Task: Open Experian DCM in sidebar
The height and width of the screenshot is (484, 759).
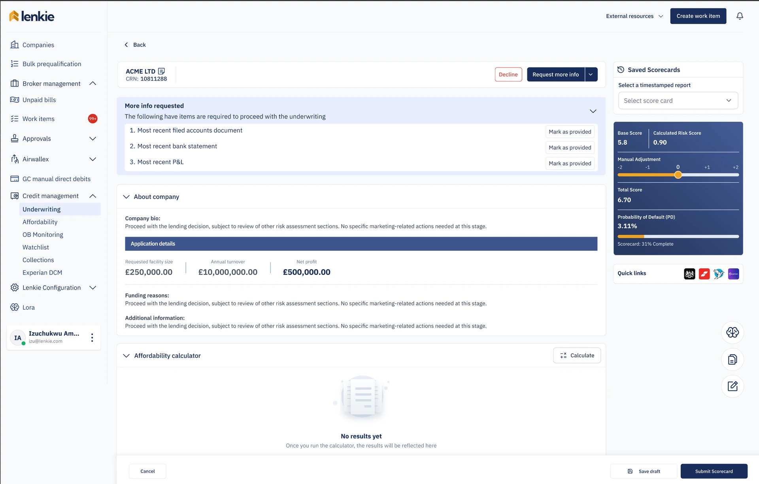Action: tap(42, 272)
